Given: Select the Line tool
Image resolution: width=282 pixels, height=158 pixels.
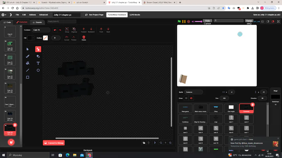Looking at the screenshot, I should tap(28, 70).
